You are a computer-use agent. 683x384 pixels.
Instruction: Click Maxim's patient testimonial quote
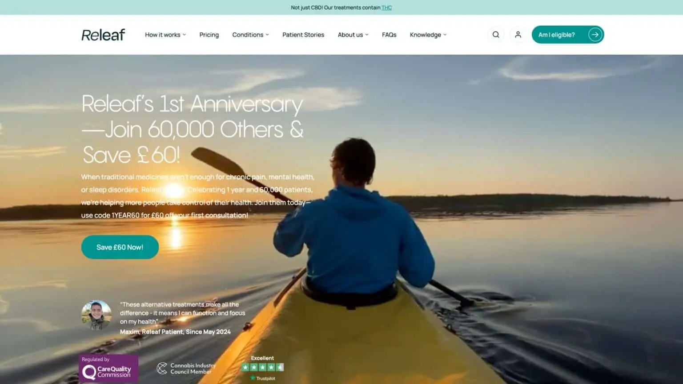click(182, 313)
